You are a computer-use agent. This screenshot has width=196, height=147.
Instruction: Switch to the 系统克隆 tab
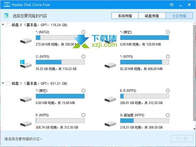(x=125, y=16)
